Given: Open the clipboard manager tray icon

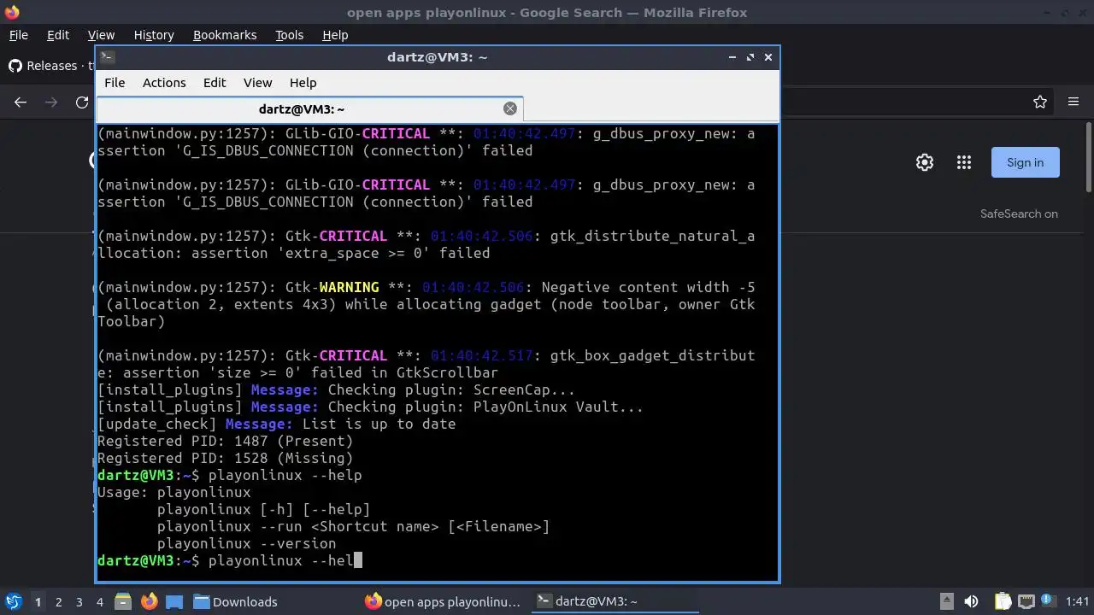Looking at the screenshot, I should pyautogui.click(x=1003, y=601).
